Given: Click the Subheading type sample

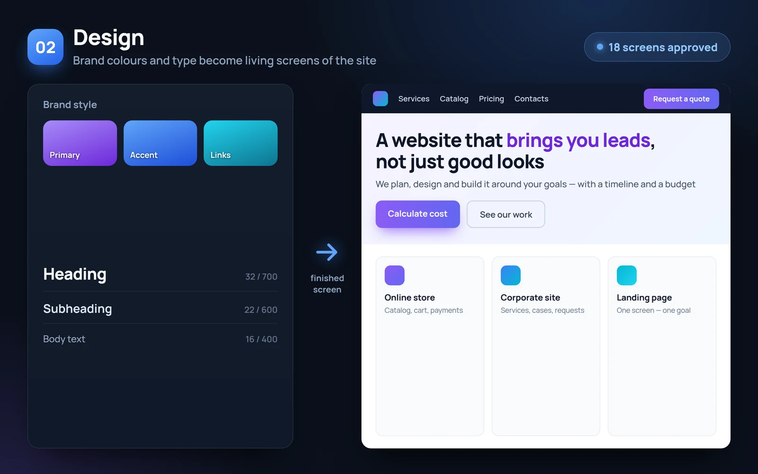Looking at the screenshot, I should pos(78,309).
